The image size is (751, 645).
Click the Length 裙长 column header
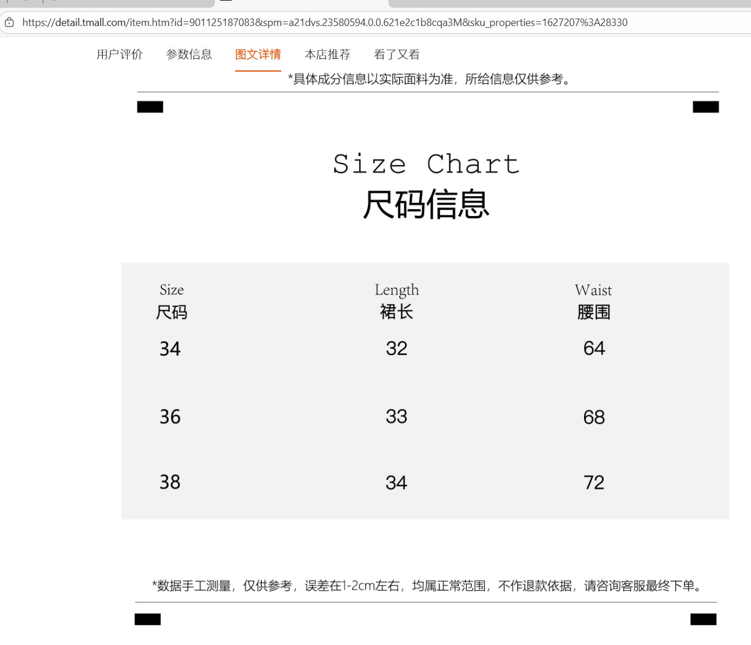pyautogui.click(x=396, y=301)
